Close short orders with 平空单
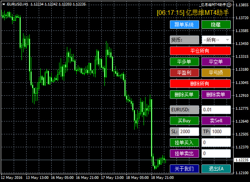The image size is (250, 182). [216, 62]
